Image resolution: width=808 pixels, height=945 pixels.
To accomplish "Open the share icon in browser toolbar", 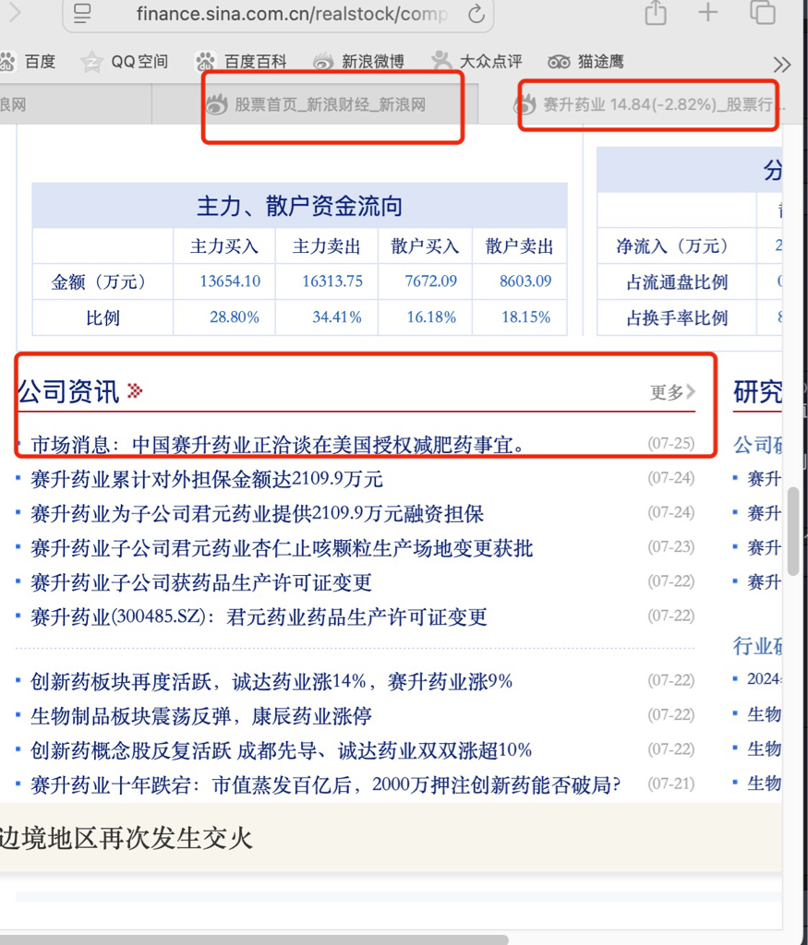I will [656, 13].
